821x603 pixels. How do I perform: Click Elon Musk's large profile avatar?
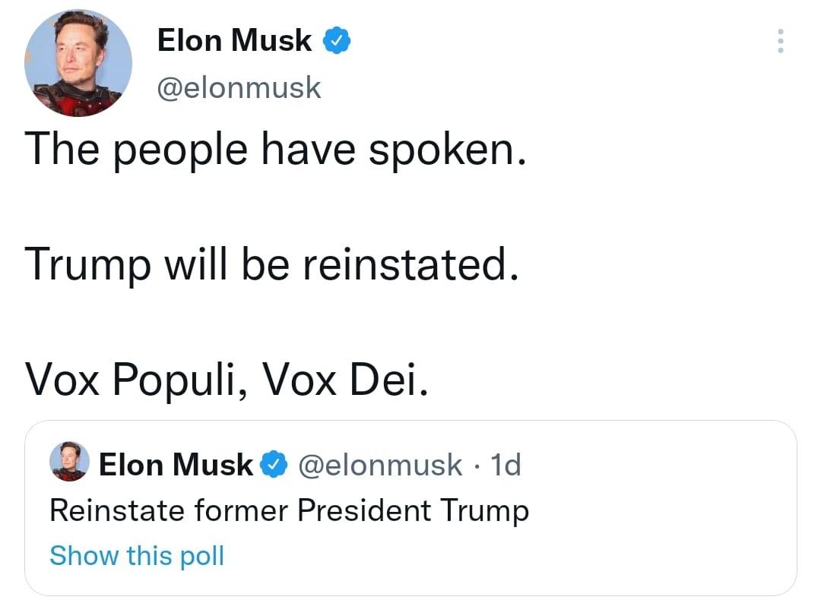78,63
